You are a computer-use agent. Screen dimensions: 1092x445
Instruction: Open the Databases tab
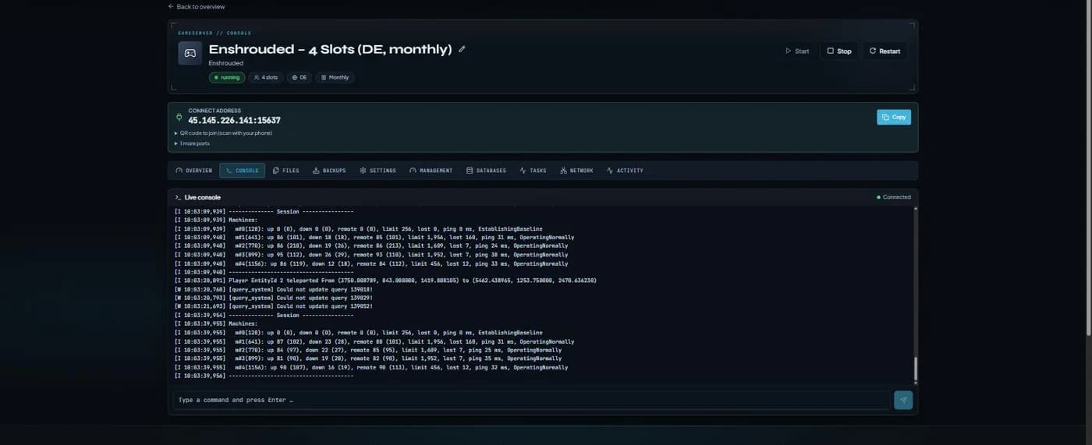pos(486,171)
